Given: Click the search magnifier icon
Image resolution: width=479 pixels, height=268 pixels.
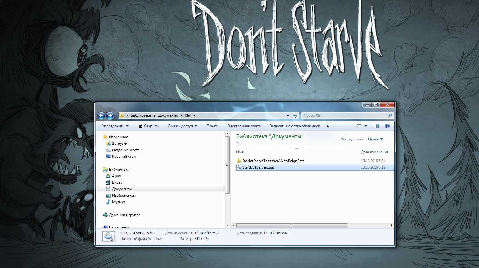Looking at the screenshot, I should pyautogui.click(x=390, y=115).
